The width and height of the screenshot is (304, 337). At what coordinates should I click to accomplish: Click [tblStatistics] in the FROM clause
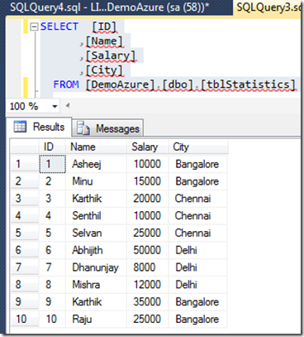pyautogui.click(x=248, y=84)
